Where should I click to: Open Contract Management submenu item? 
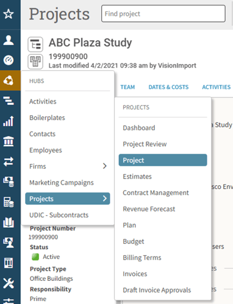(x=163, y=193)
